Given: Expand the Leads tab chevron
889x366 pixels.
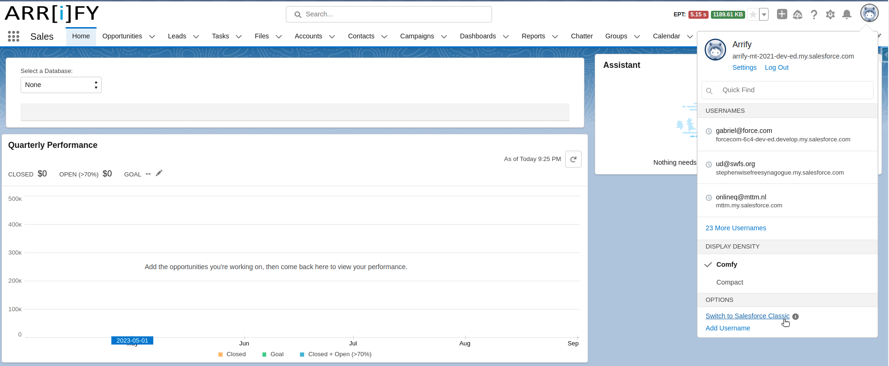Looking at the screenshot, I should pos(196,37).
